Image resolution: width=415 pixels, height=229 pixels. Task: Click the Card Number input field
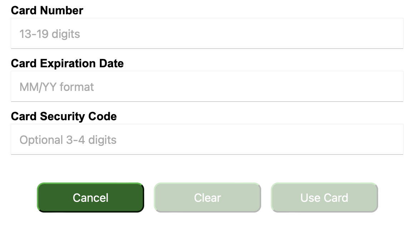[x=207, y=33]
